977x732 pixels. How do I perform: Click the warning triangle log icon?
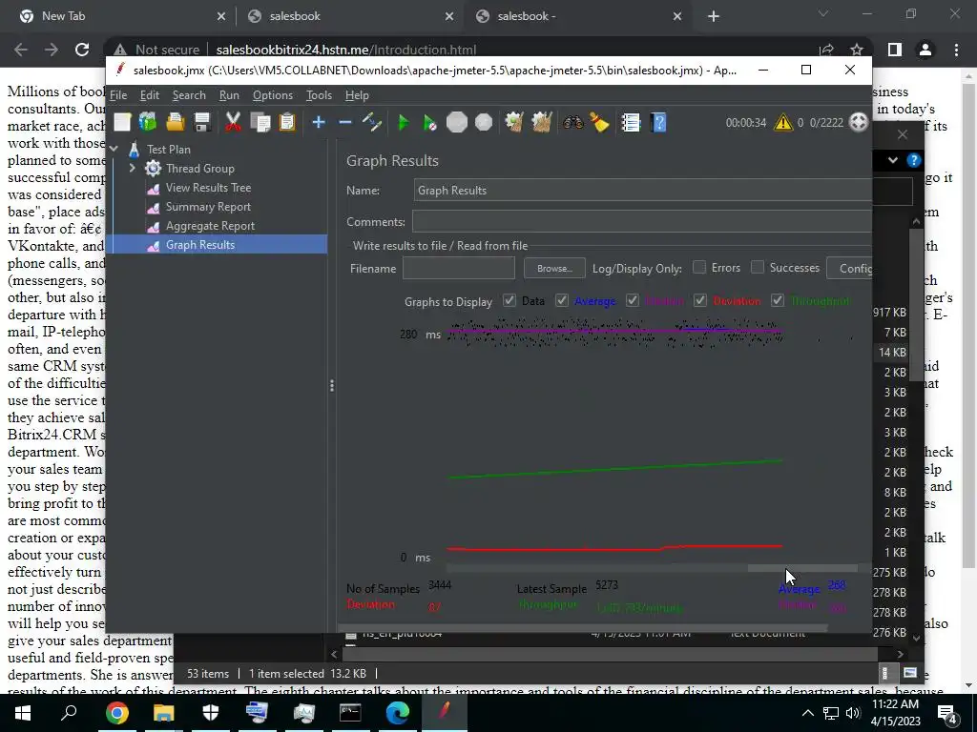tap(782, 122)
